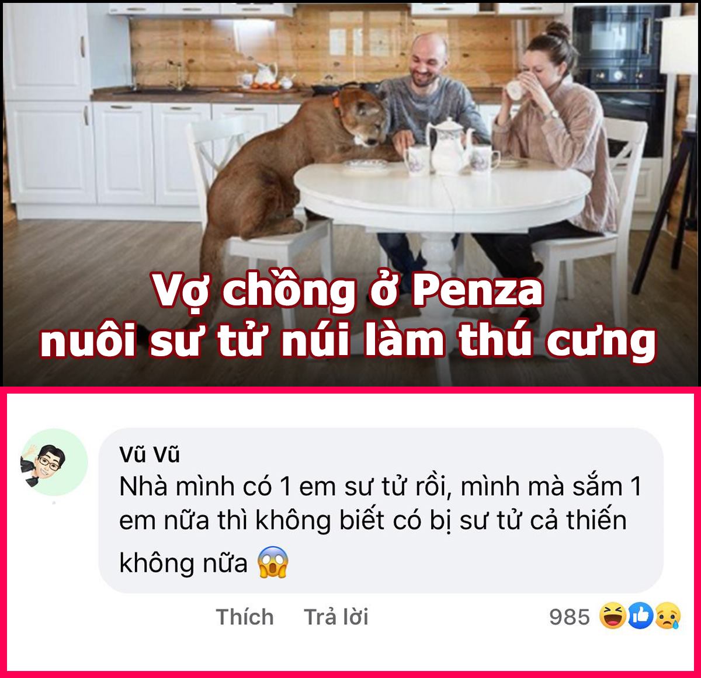Click the teacup left of the teapot
Screen dimensions: 701x678
point(416,160)
